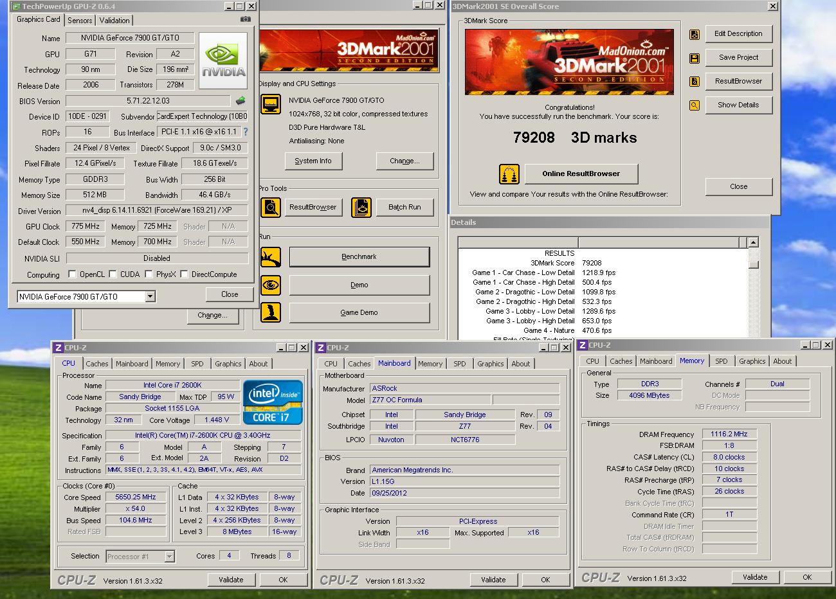Click the Details list scroll up arrow

[753, 242]
